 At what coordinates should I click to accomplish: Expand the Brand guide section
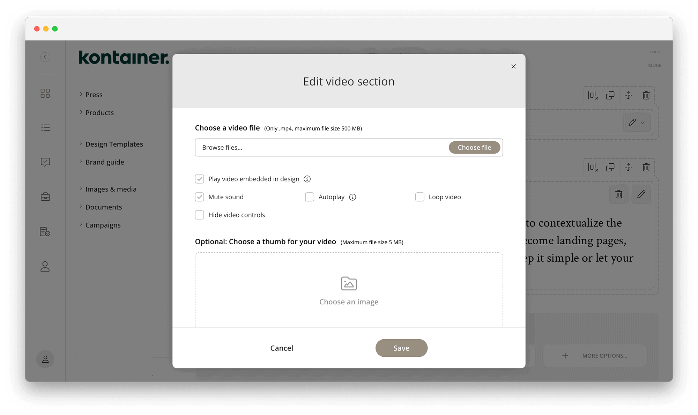104,162
